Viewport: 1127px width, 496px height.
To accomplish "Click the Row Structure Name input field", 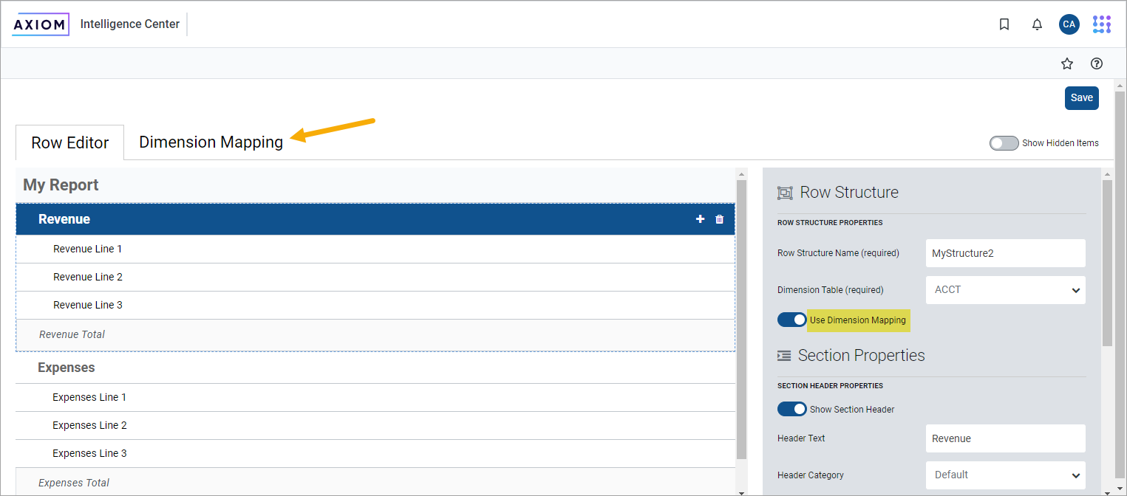I will pyautogui.click(x=1005, y=253).
